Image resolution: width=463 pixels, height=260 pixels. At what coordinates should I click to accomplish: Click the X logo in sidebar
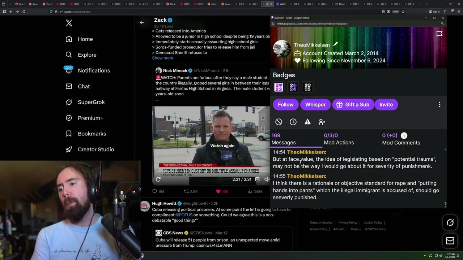[x=69, y=23]
